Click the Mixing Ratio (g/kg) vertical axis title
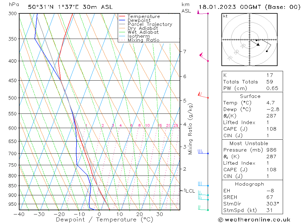Viewport: 305px width, 223px height. [190, 129]
